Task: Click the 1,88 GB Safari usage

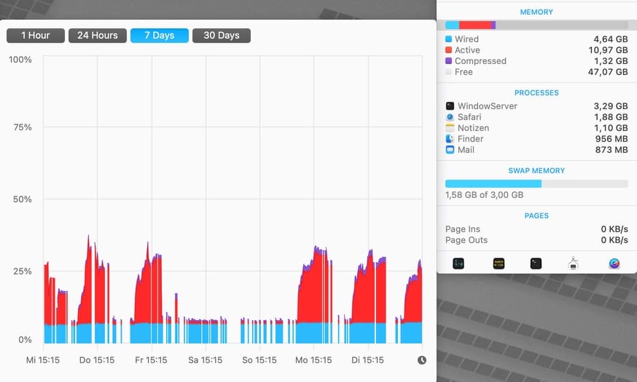Action: click(611, 117)
